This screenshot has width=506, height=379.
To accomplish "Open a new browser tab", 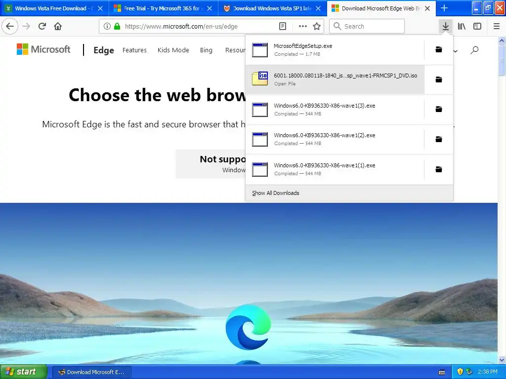I will pyautogui.click(x=444, y=8).
